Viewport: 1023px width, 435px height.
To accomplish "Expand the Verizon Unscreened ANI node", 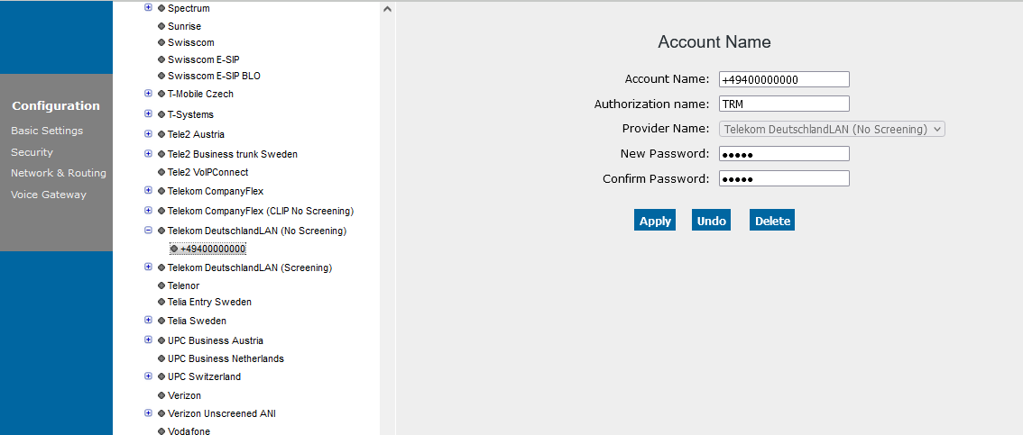I will [148, 412].
